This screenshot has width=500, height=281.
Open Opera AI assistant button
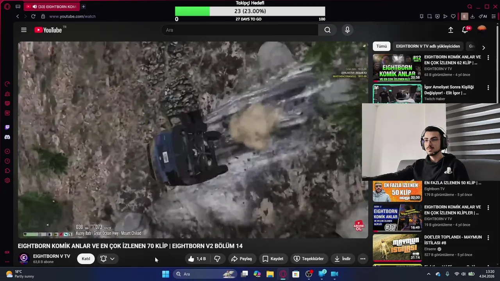[483, 16]
